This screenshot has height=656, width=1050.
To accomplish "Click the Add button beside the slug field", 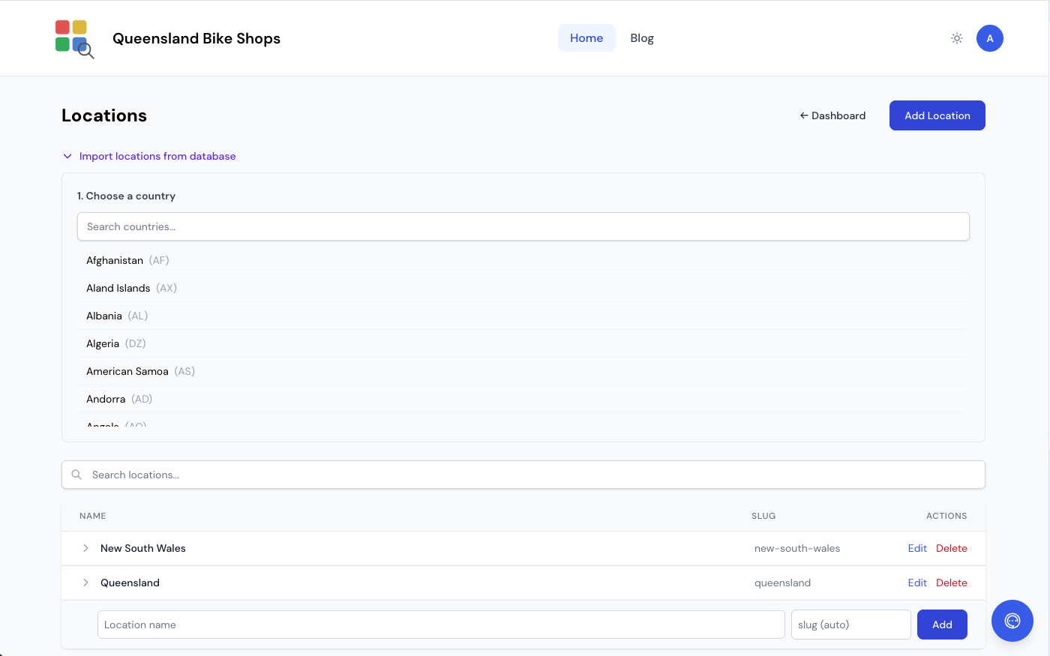I will coord(942,624).
